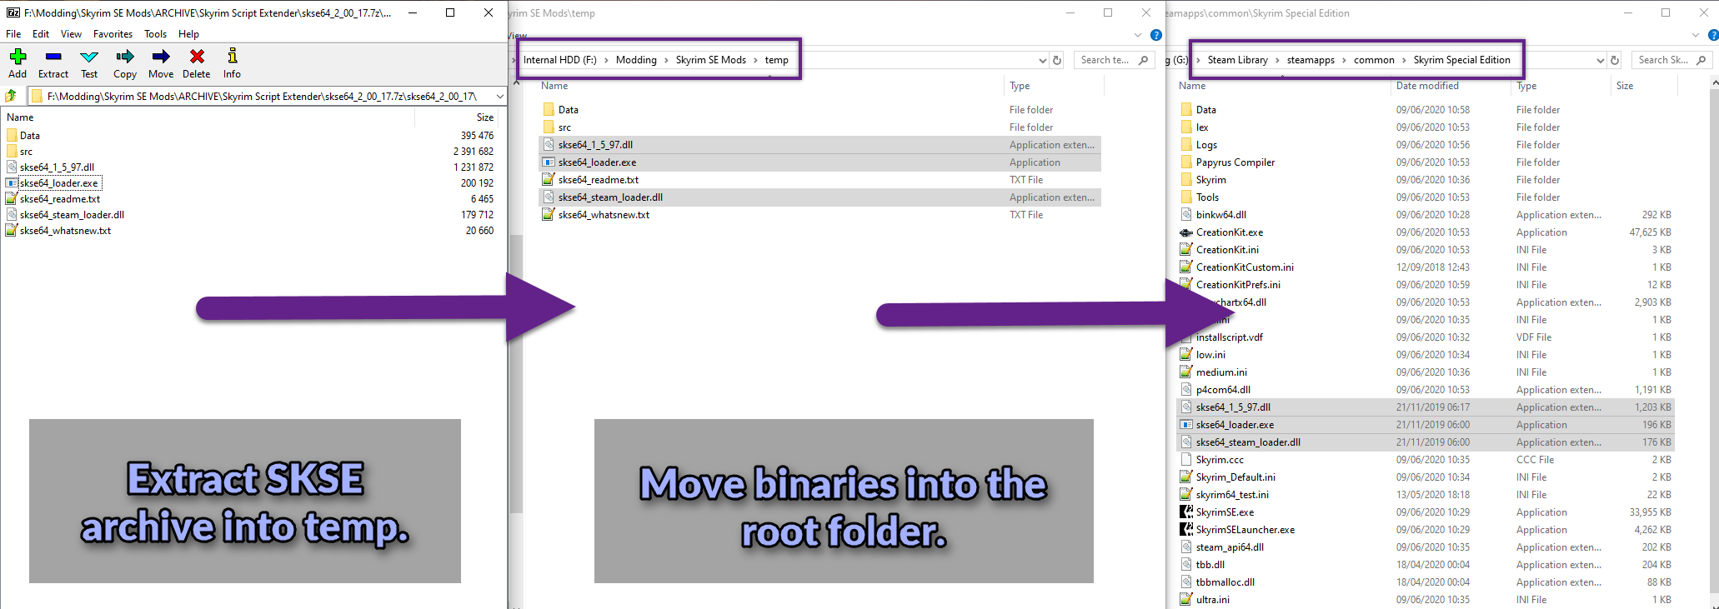Click the Info icon in 7-Zip
Screen dimensions: 1719x609
click(233, 56)
